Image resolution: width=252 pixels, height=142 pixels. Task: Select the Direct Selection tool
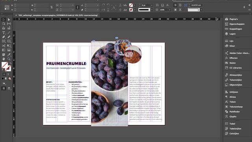click(9, 19)
